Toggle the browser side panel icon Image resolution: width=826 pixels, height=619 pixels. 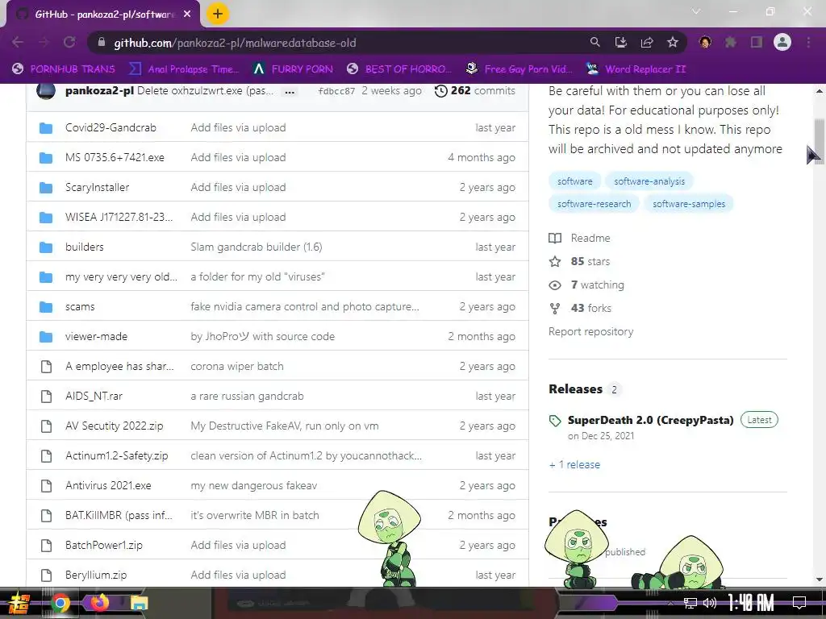[x=757, y=43]
